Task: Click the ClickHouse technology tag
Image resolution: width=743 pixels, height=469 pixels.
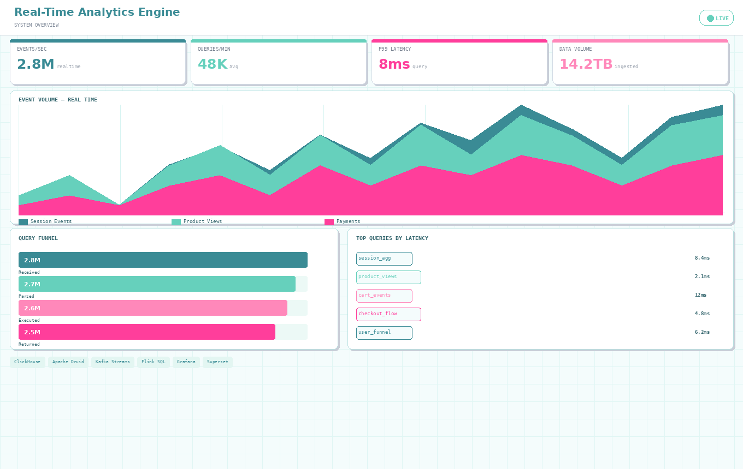Action: [x=27, y=362]
